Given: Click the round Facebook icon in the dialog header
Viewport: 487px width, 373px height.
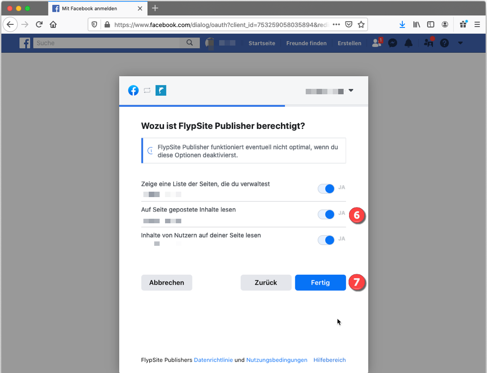Looking at the screenshot, I should point(133,90).
